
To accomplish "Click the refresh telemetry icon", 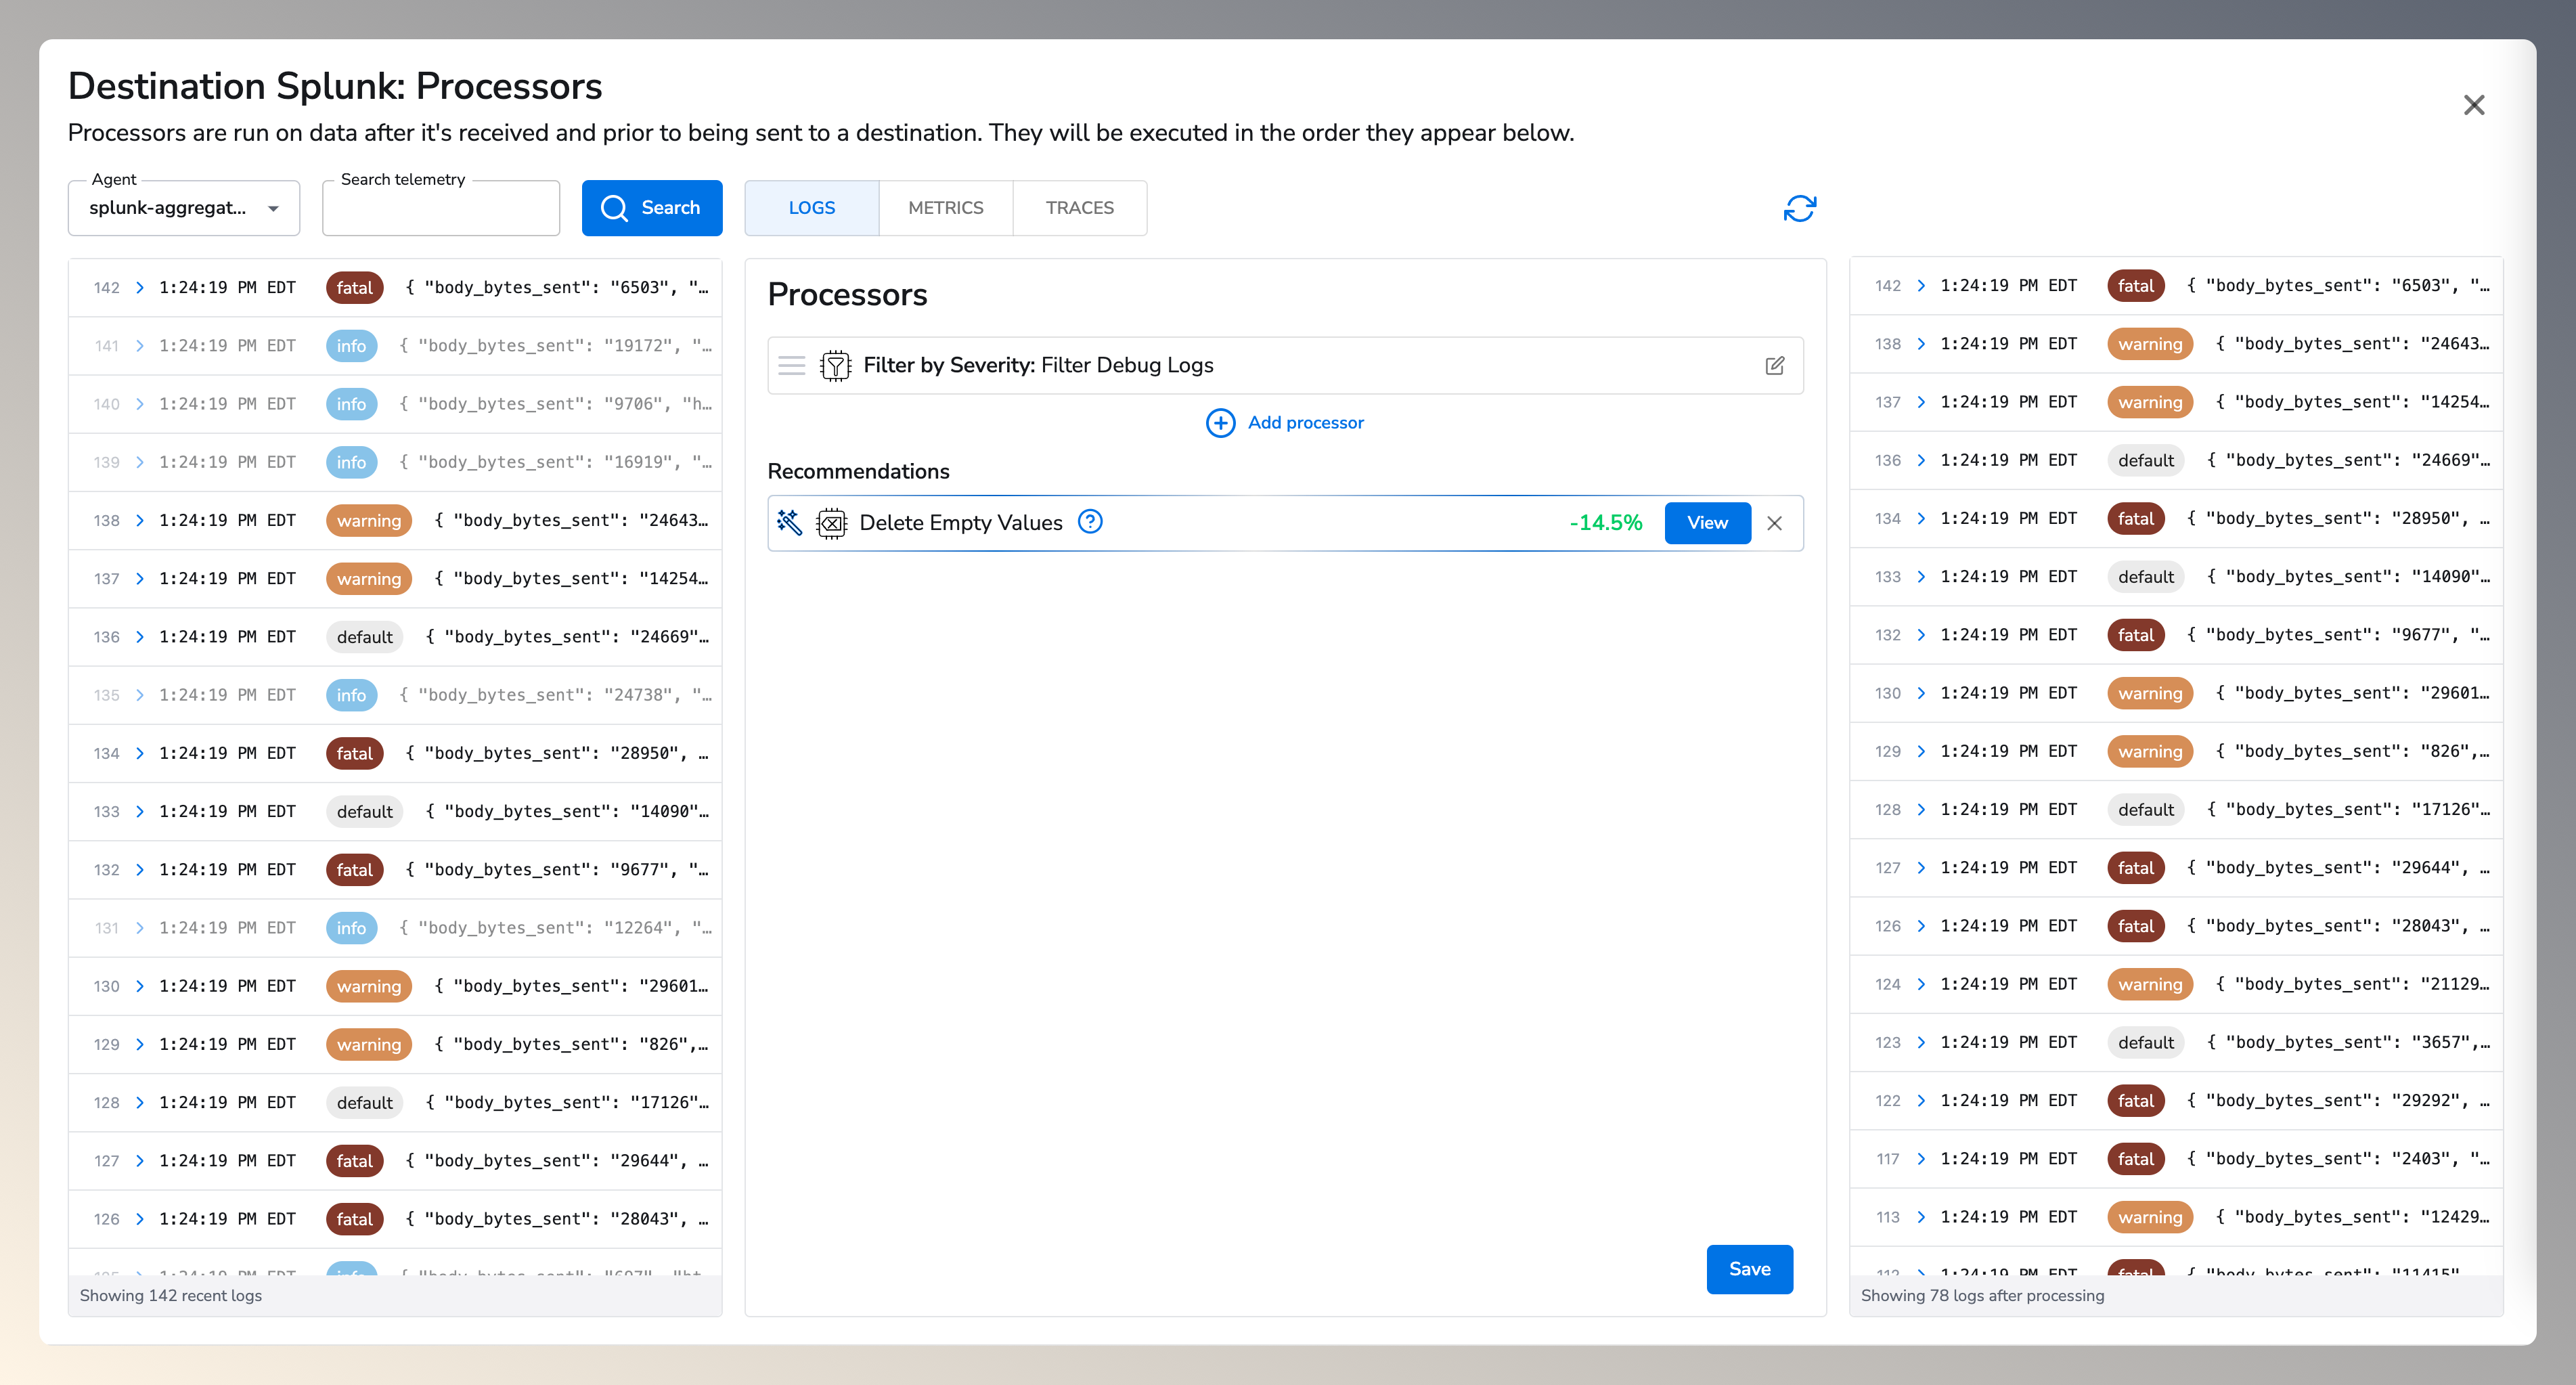I will [x=1799, y=208].
